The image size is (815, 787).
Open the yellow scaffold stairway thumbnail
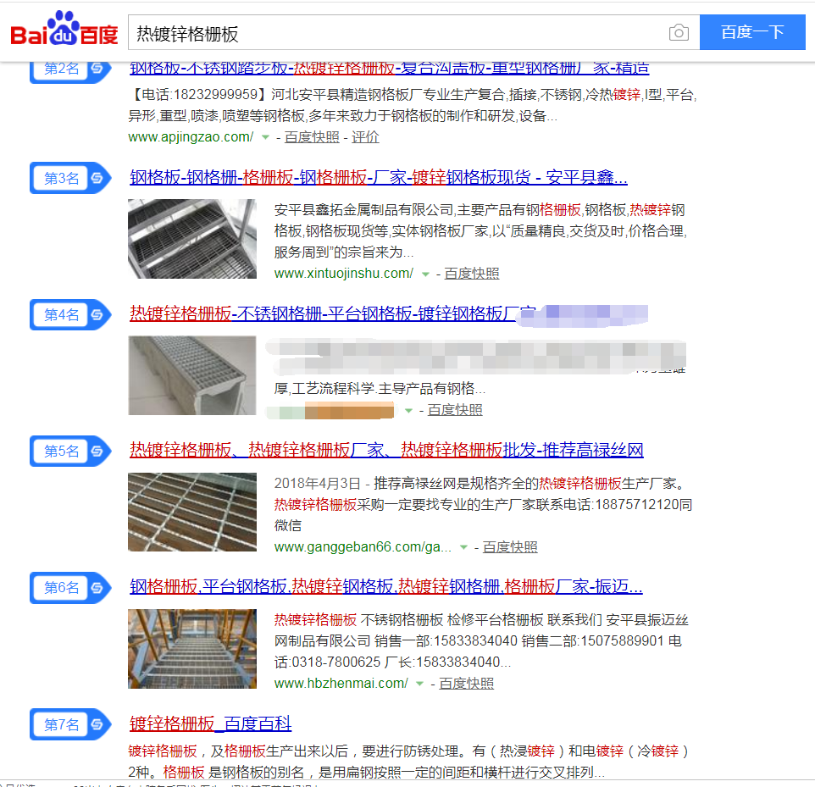pos(192,649)
